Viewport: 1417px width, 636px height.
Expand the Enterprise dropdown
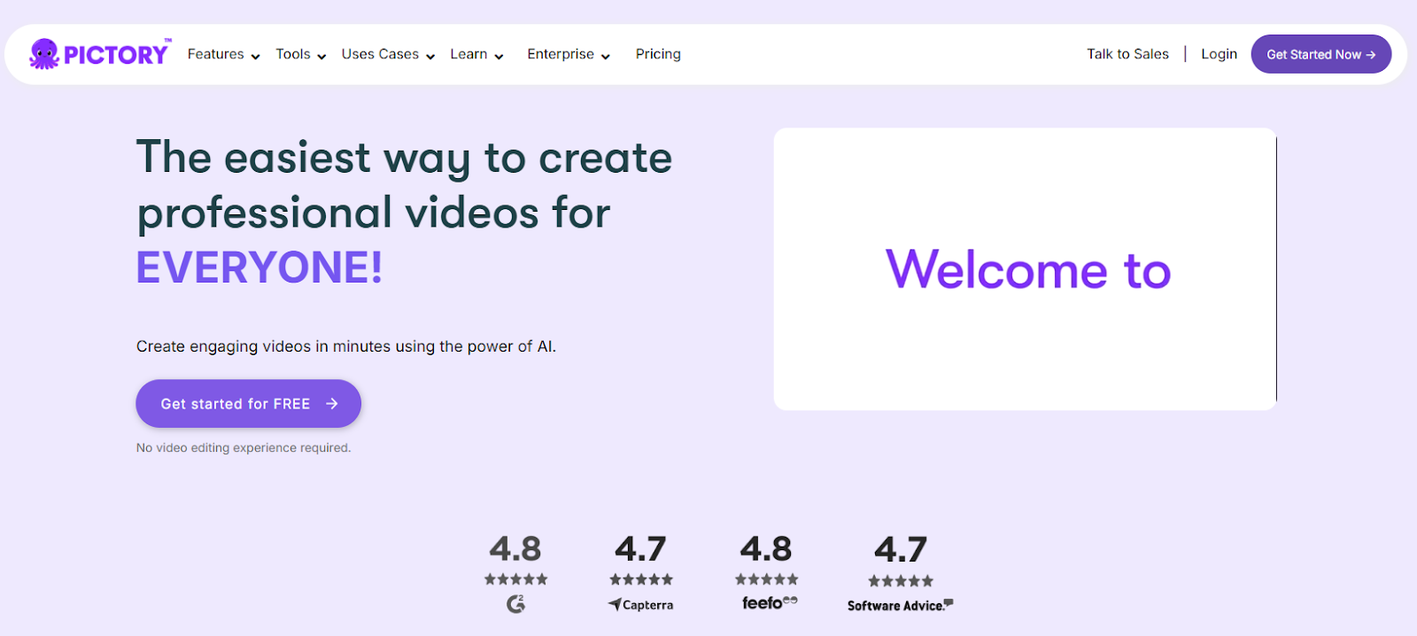(569, 54)
